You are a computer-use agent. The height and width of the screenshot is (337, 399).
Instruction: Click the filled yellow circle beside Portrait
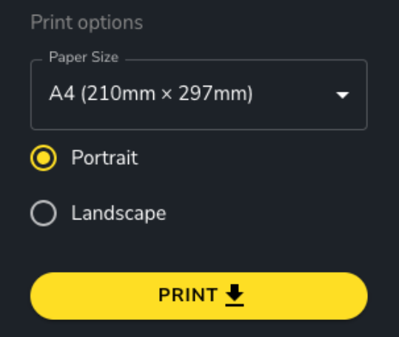point(44,158)
